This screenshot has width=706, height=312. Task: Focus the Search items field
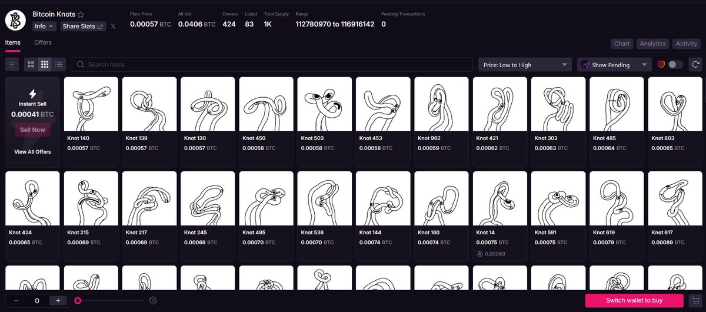click(272, 65)
